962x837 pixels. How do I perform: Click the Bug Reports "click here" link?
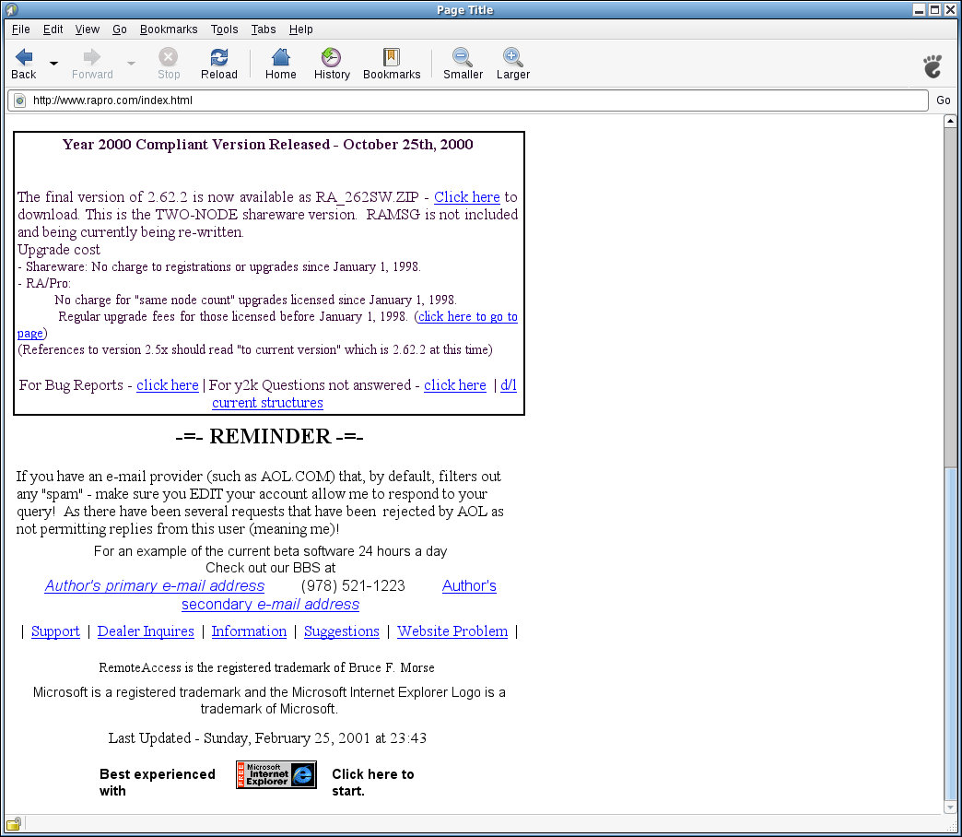tap(168, 385)
